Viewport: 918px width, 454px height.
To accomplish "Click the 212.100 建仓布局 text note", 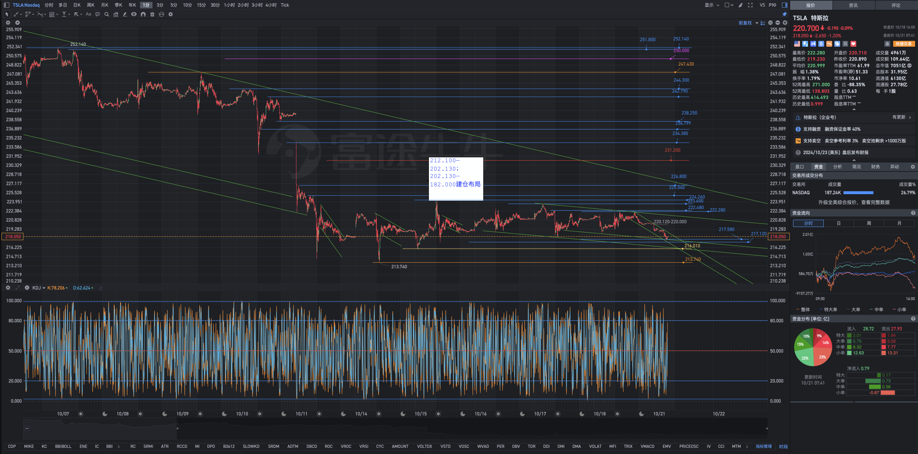I will 456,179.
